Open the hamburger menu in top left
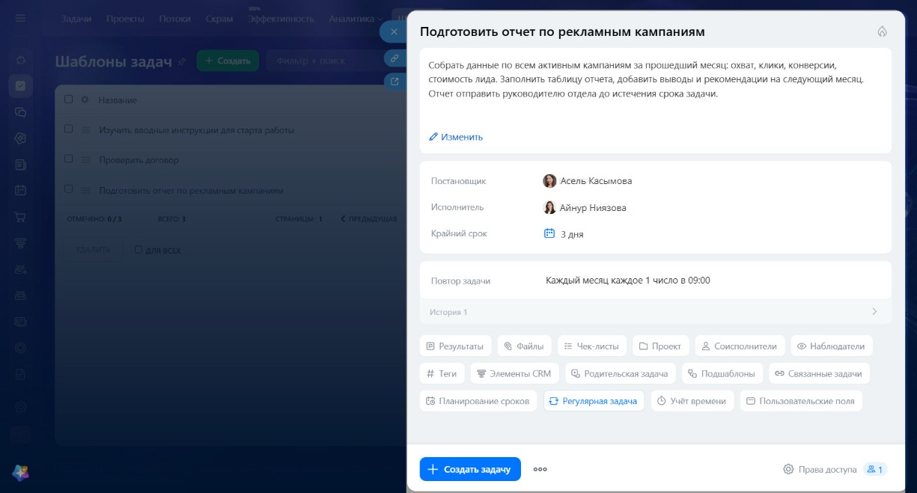 (20, 19)
